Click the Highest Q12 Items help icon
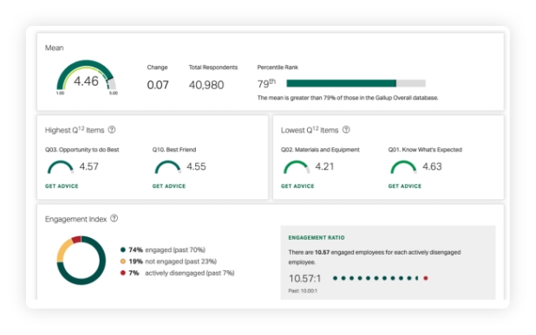The height and width of the screenshot is (335, 536). [112, 130]
